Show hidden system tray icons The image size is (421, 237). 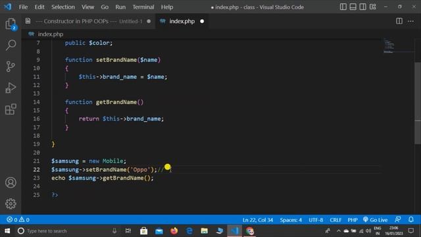[x=338, y=231]
